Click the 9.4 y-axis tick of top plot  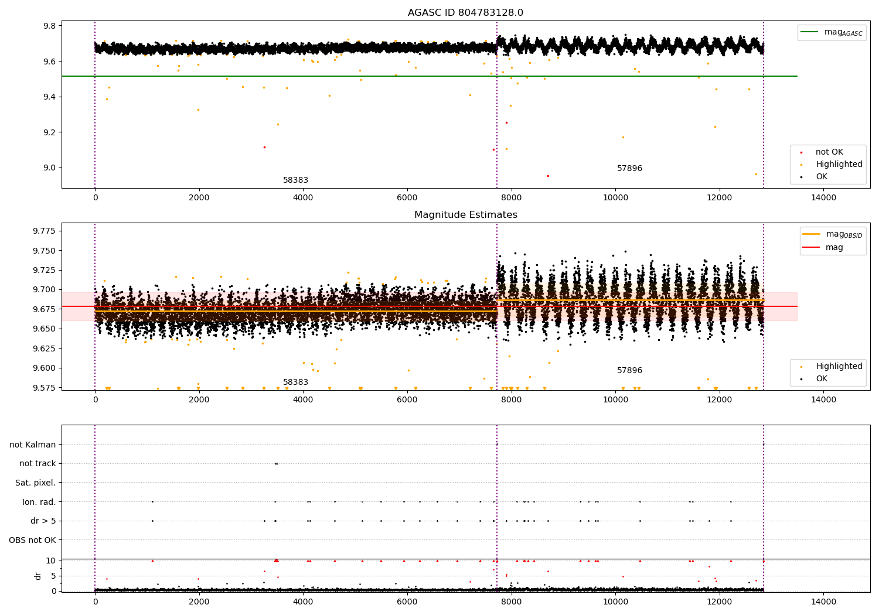[x=49, y=97]
